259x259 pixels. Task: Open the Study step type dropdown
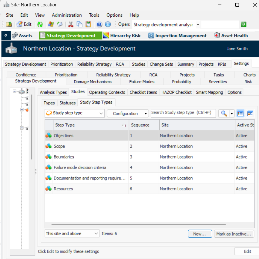75,113
